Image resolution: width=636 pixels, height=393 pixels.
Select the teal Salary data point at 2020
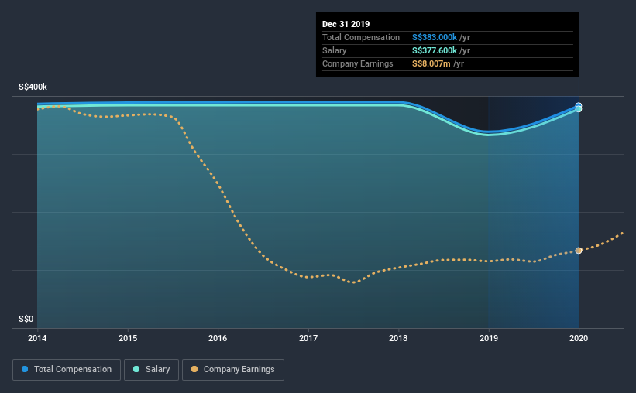tap(579, 109)
